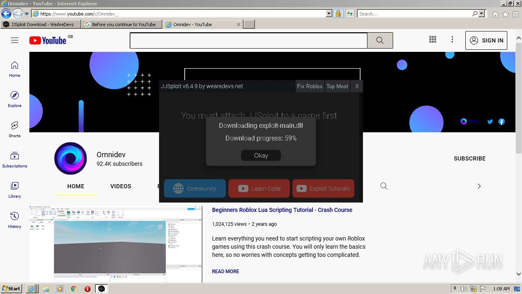Open the Home sidebar item
The width and height of the screenshot is (522, 294).
click(x=15, y=69)
